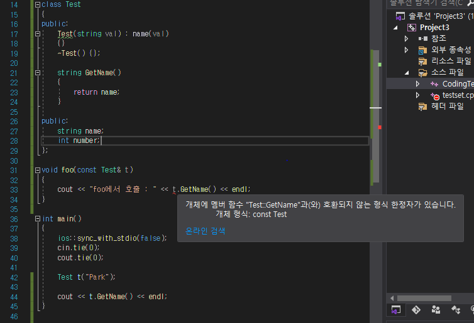Click 'Test t("Park");' on line 42
474x323 pixels.
point(87,277)
